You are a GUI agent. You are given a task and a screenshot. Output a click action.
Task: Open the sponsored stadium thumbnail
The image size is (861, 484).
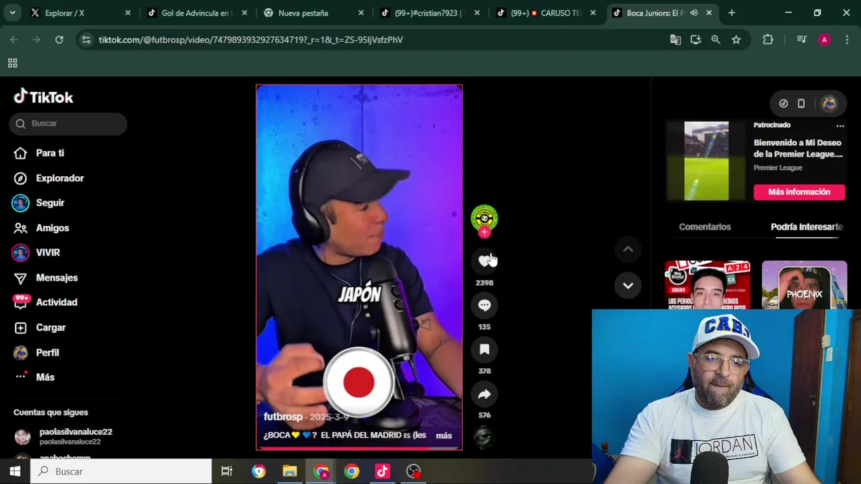coord(706,161)
